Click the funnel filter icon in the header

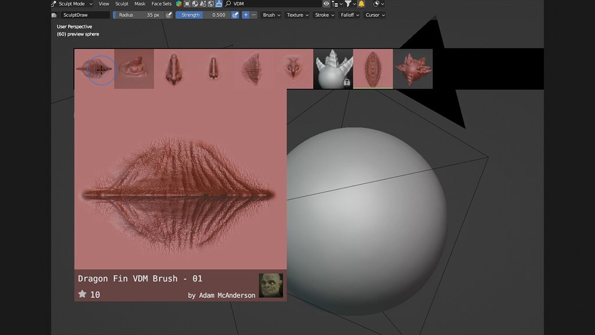pos(348,3)
